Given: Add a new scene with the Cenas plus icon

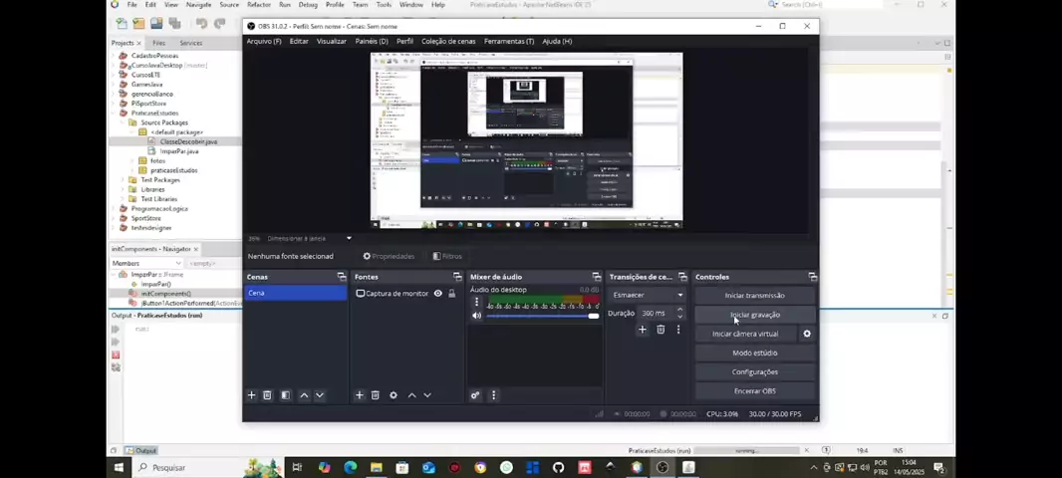Looking at the screenshot, I should coord(252,395).
